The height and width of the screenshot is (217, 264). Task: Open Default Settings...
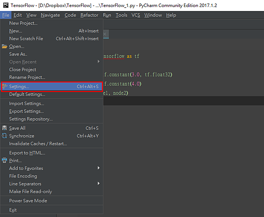51,94
